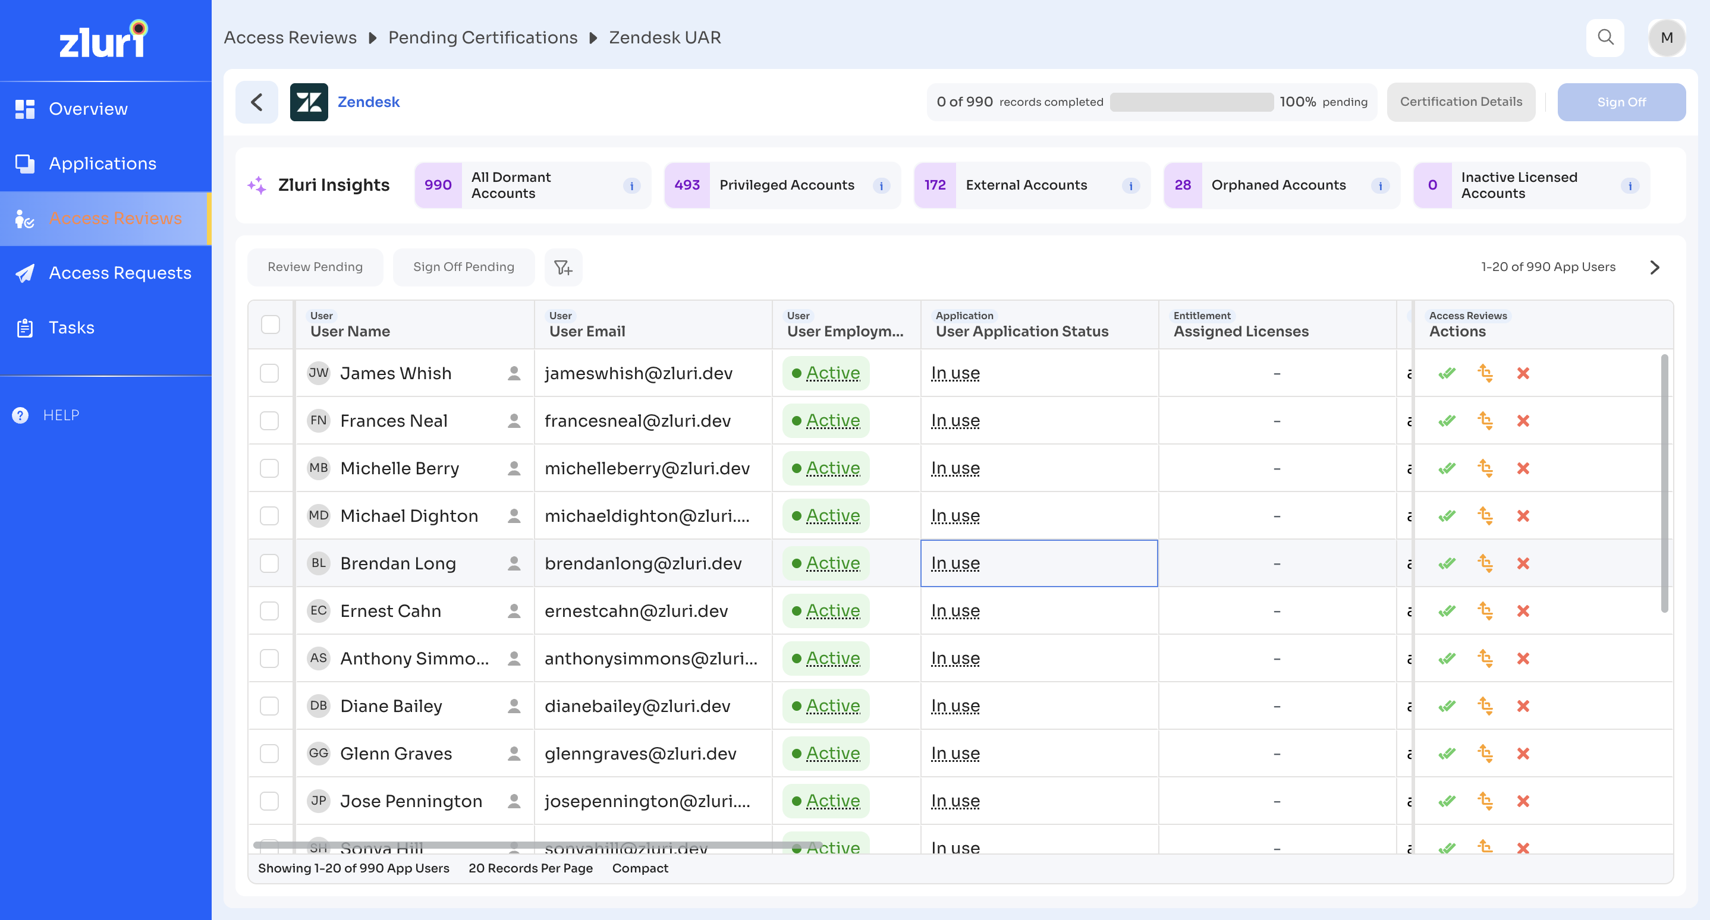Revoke Frances Neal's access with red X
The image size is (1710, 920).
point(1523,421)
